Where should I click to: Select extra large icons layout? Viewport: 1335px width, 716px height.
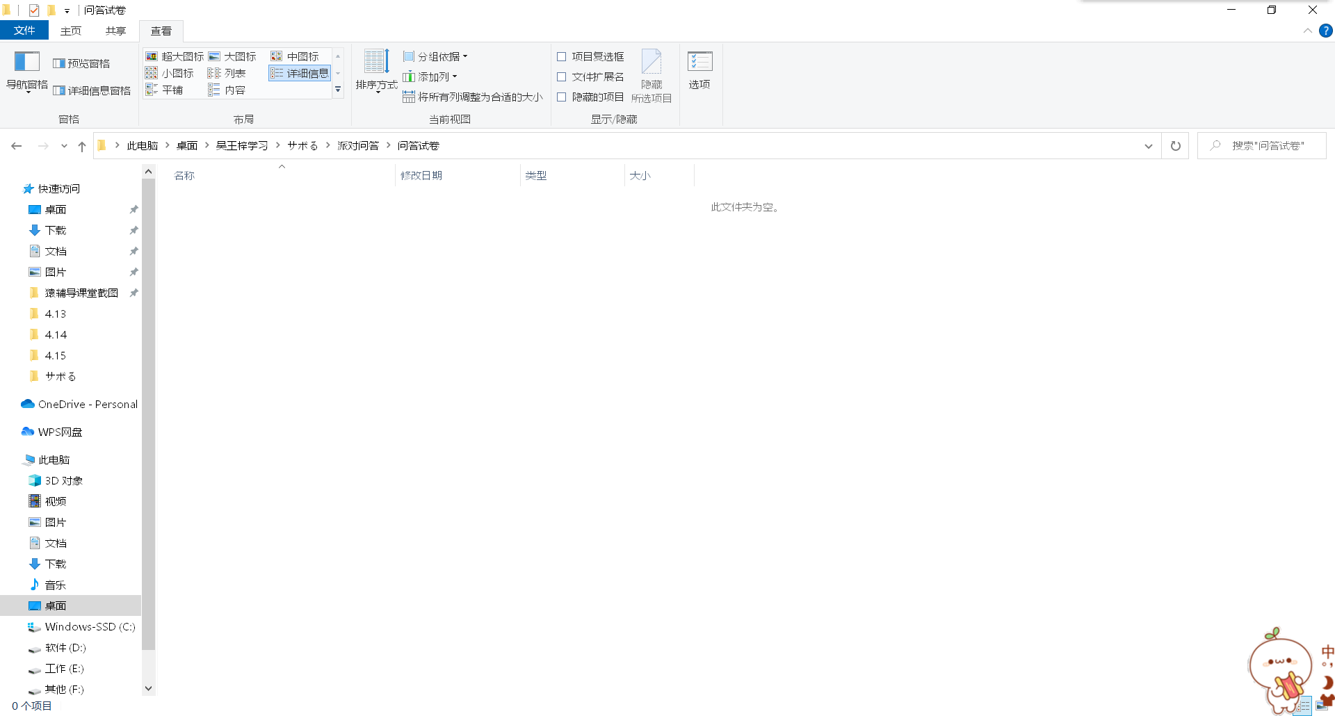175,56
